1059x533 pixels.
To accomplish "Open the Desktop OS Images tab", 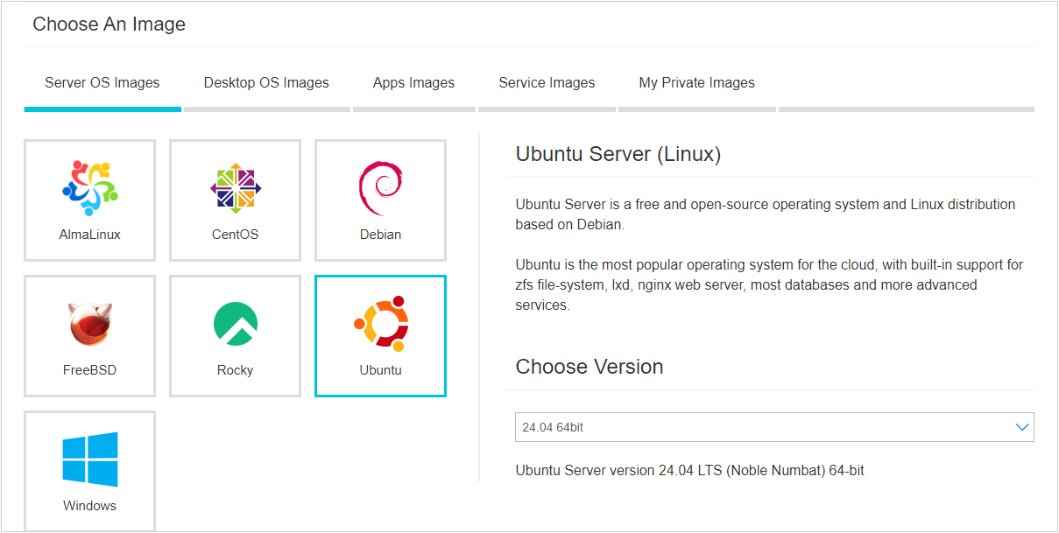I will coord(266,84).
